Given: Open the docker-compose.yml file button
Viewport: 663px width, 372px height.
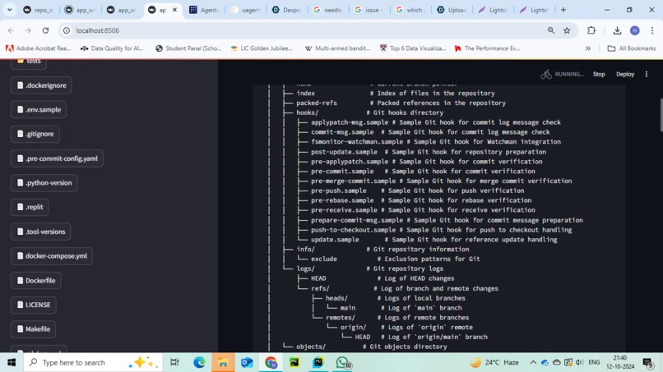Looking at the screenshot, I should pyautogui.click(x=52, y=256).
